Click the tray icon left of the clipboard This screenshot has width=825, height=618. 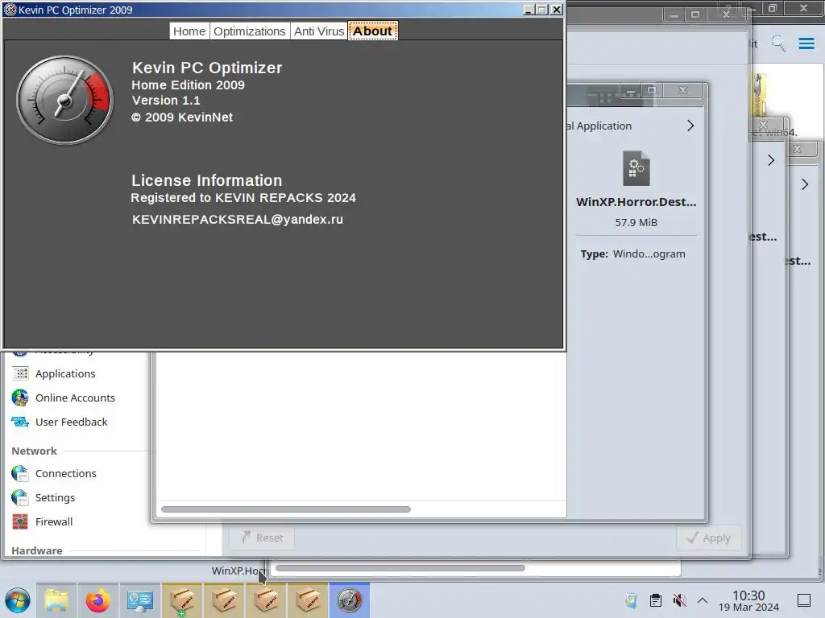click(x=632, y=600)
